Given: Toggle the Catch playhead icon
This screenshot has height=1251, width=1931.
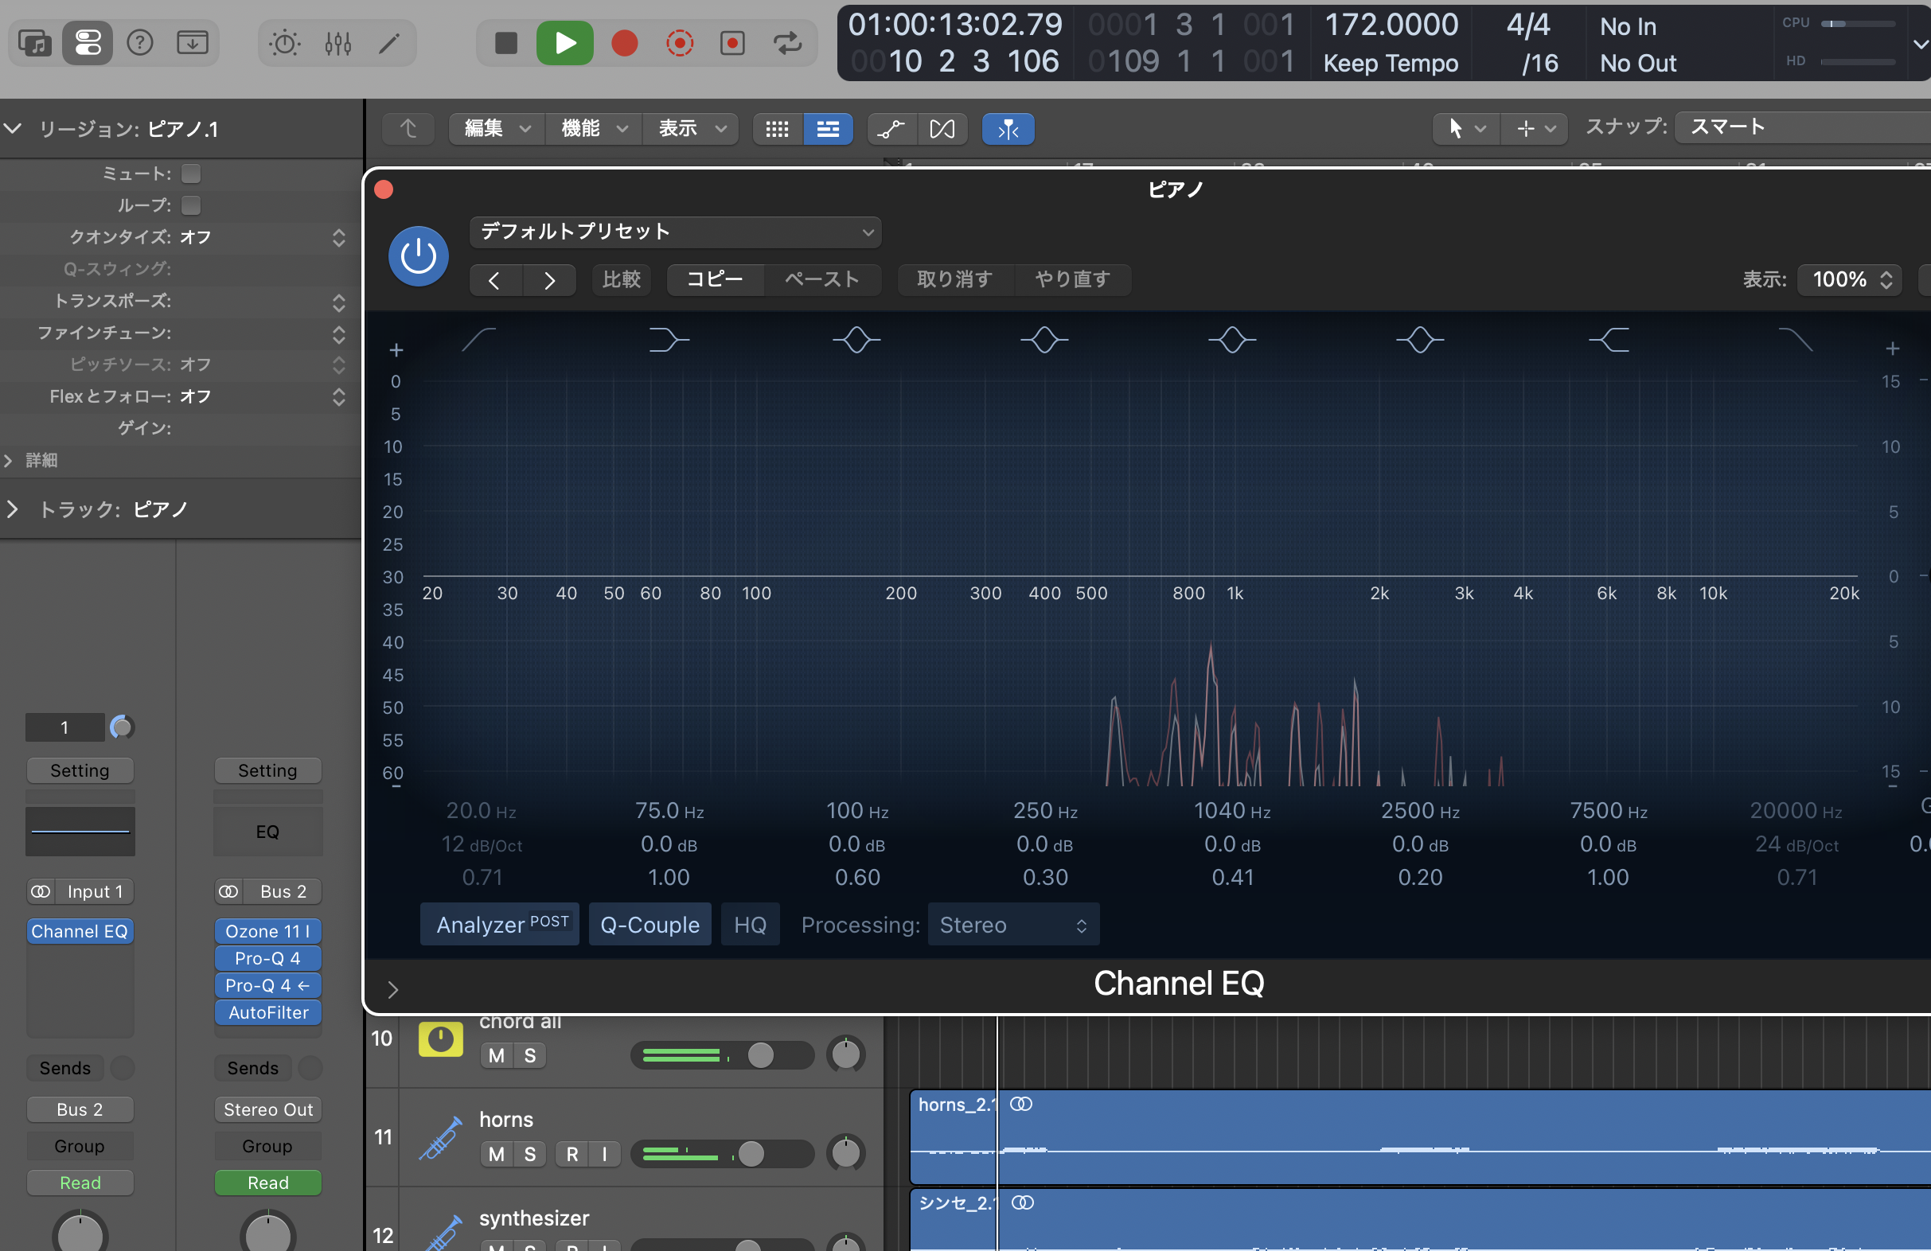Looking at the screenshot, I should pos(1008,128).
